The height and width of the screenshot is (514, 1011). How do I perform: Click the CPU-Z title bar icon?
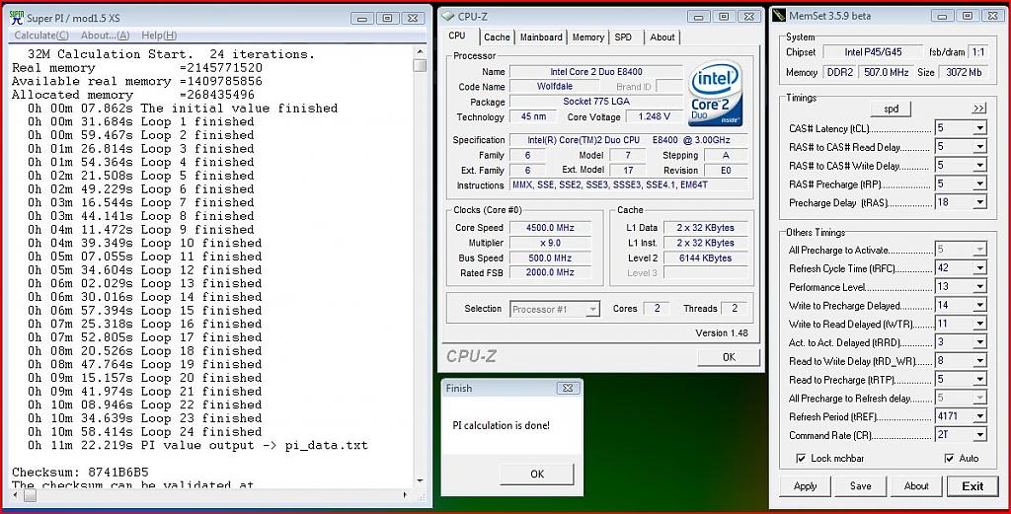[447, 17]
